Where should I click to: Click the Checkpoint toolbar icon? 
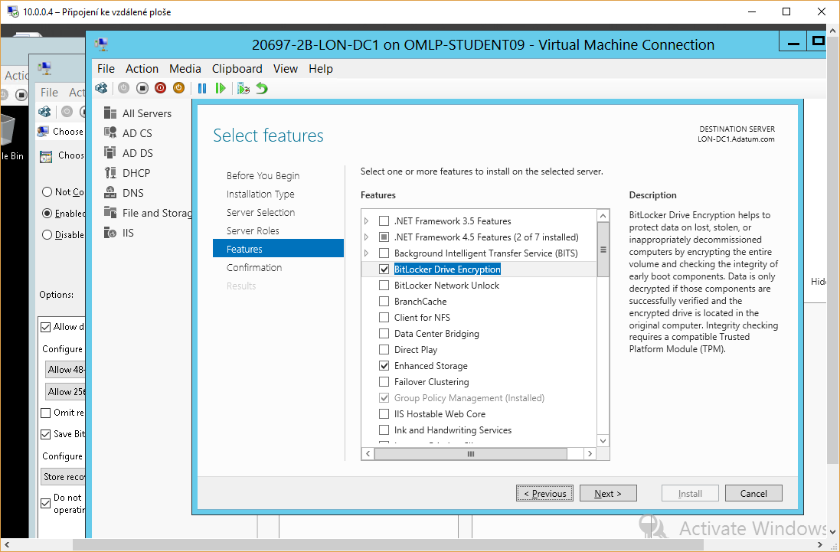click(244, 88)
